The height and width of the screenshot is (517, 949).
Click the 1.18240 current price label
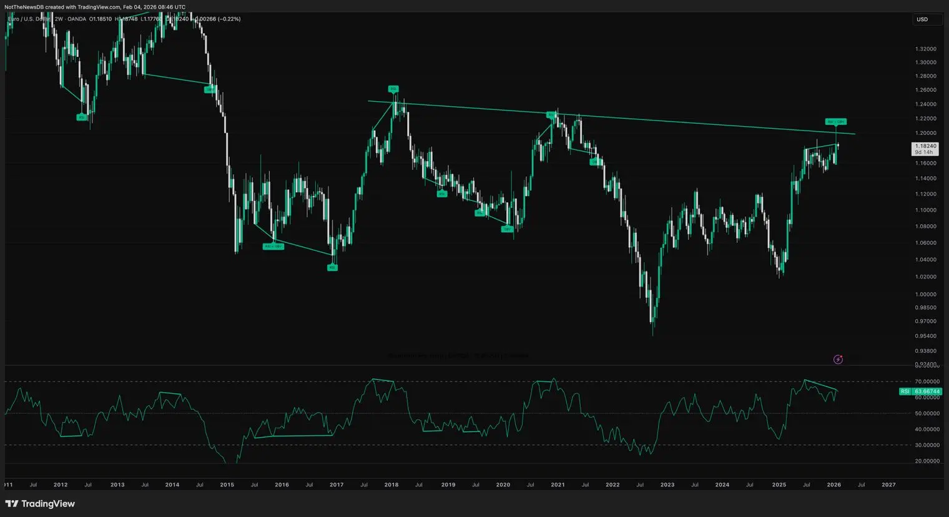point(925,146)
